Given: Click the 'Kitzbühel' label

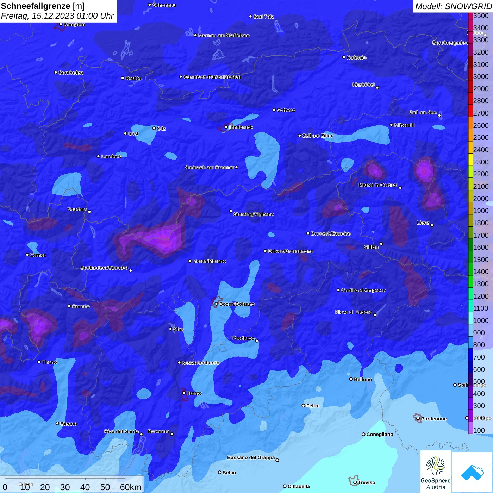Looking at the screenshot, I should click(363, 85).
